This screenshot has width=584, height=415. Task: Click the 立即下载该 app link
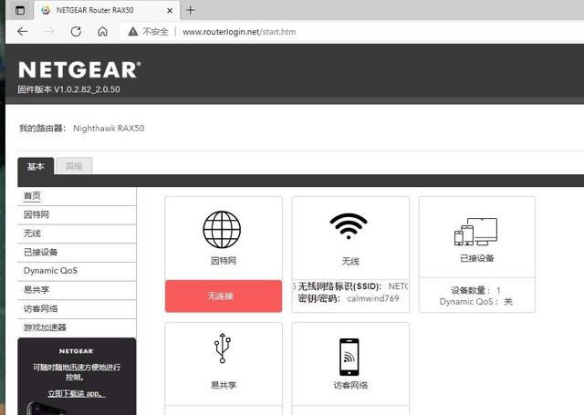[x=77, y=393]
